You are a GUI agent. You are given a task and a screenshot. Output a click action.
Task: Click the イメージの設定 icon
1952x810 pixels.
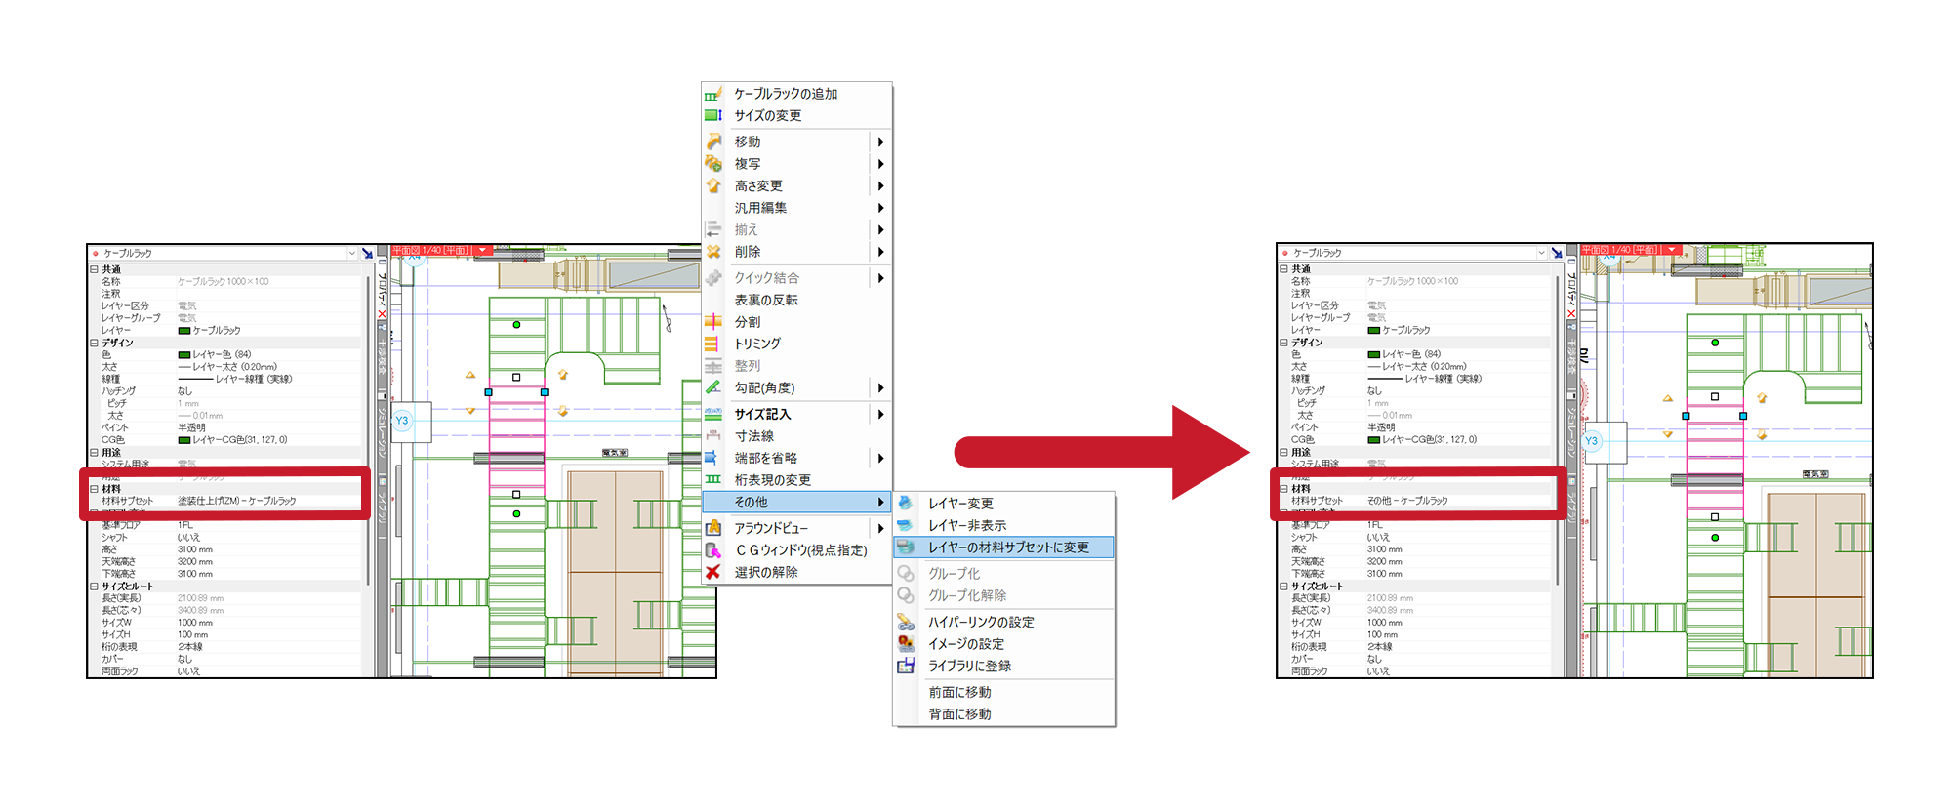[x=906, y=644]
